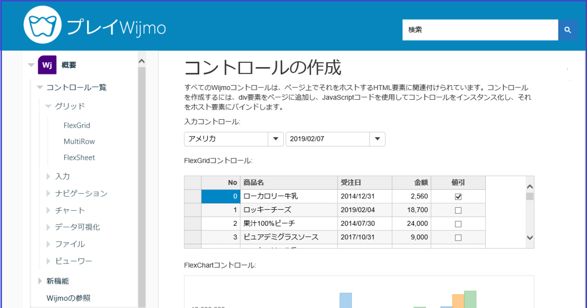Screen dimensions: 587x308
Task: Click the sidebar scrollbar up arrow
Action: coord(141,60)
